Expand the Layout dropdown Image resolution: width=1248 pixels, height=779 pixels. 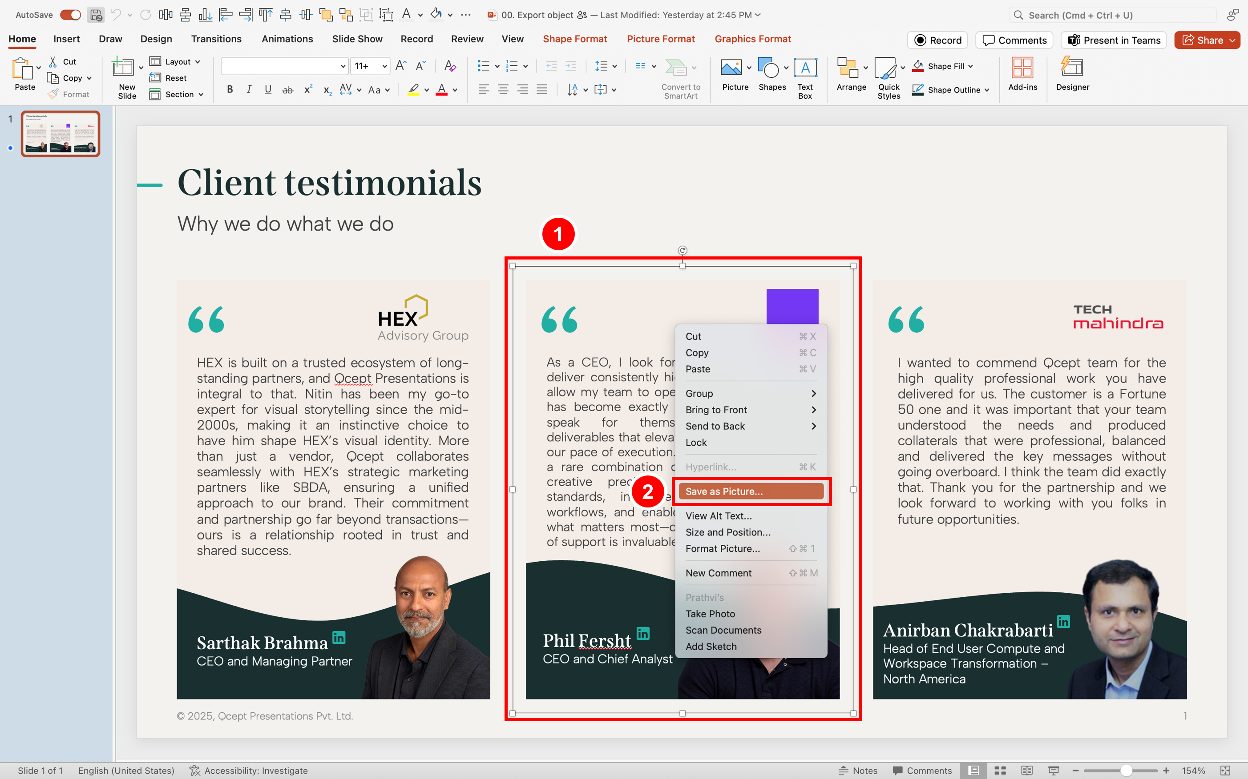click(x=175, y=62)
